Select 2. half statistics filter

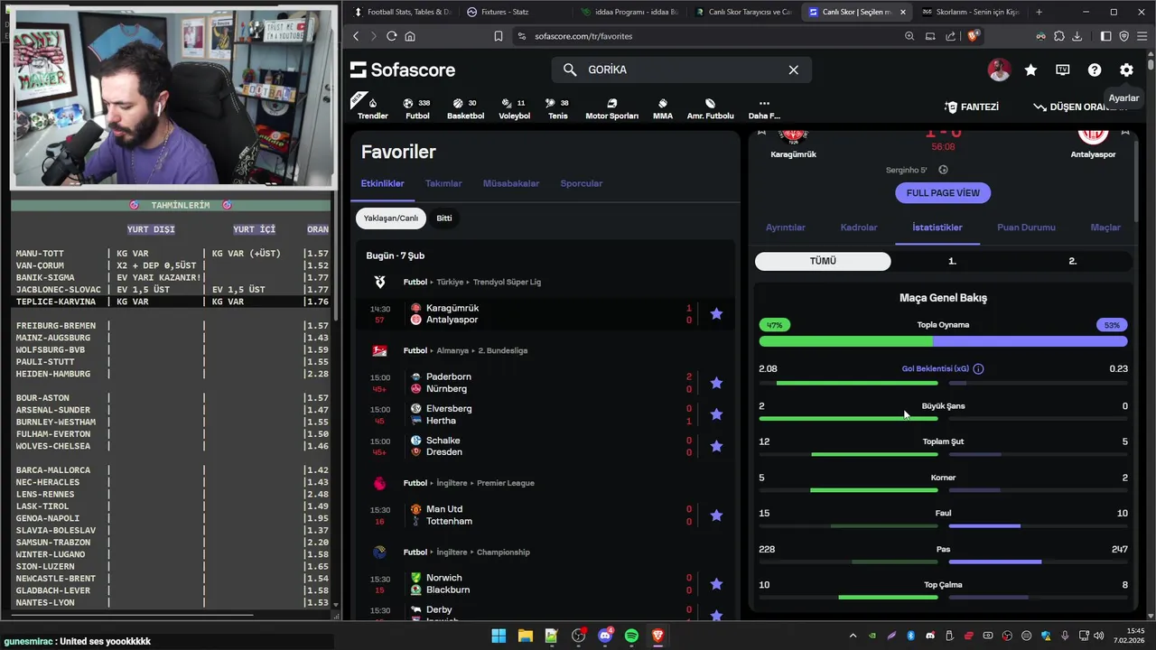tap(1072, 261)
